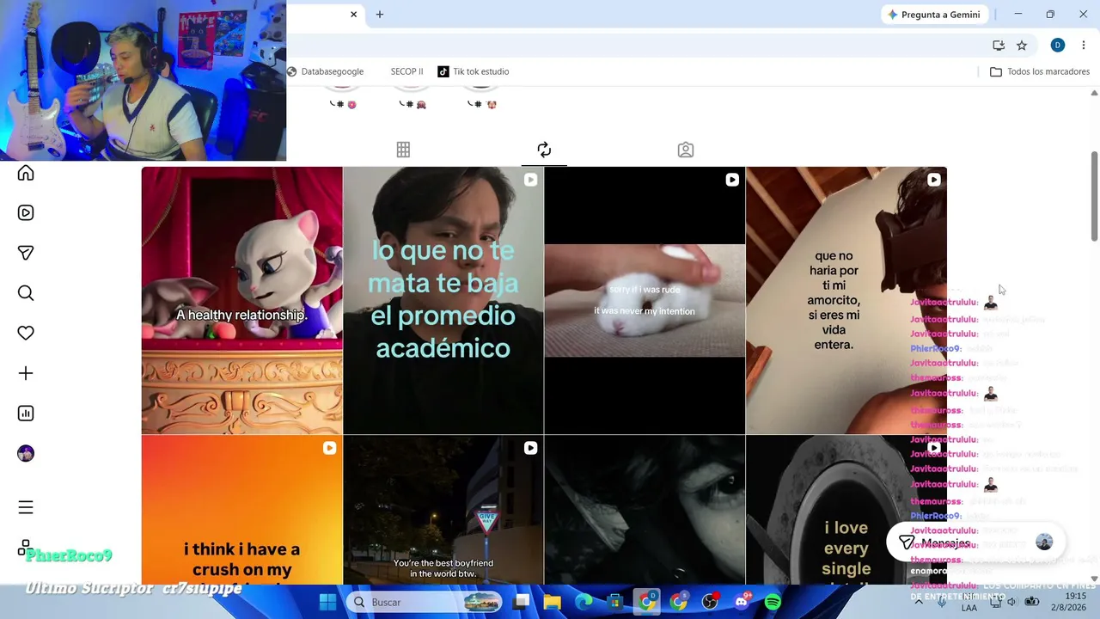
Task: Open 'You're the best boyfriend' reel thumbnail
Action: (x=443, y=510)
